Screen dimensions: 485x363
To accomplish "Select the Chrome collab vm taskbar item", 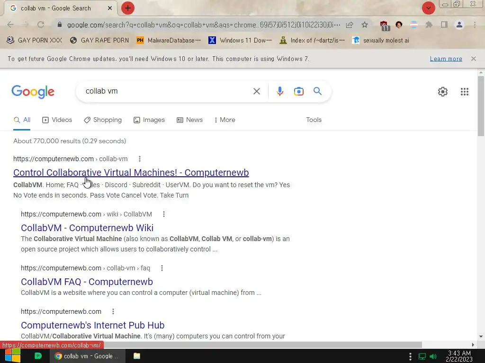I will [88, 356].
